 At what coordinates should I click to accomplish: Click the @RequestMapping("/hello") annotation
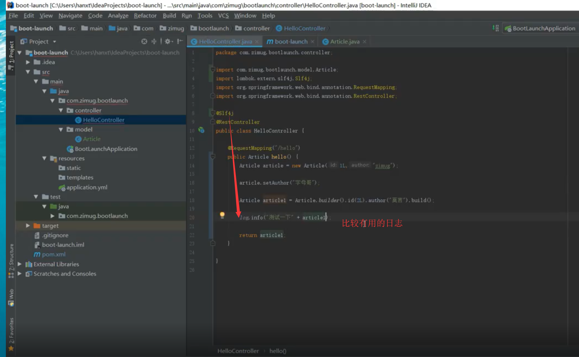pyautogui.click(x=264, y=148)
